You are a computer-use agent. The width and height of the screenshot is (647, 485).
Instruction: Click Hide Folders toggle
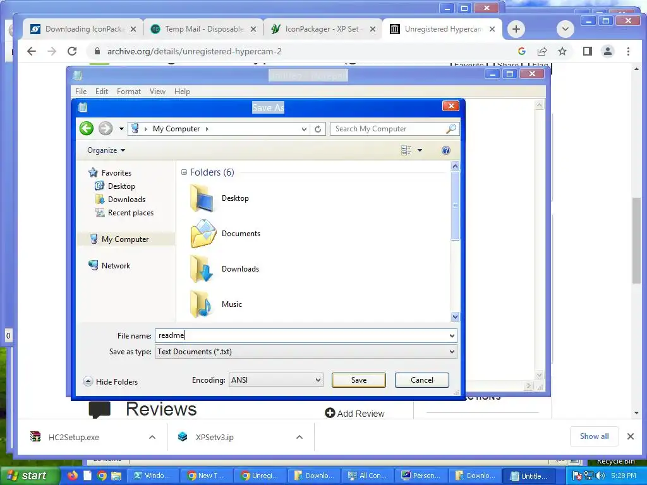pyautogui.click(x=111, y=382)
